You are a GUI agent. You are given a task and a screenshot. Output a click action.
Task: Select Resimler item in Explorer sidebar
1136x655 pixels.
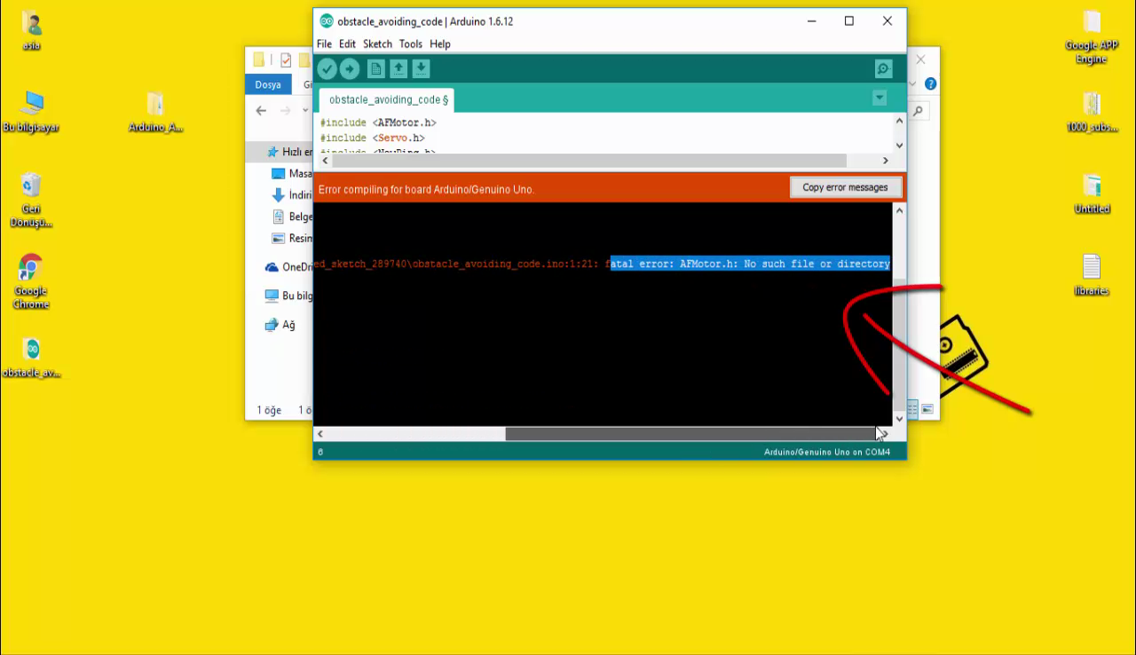pos(292,238)
